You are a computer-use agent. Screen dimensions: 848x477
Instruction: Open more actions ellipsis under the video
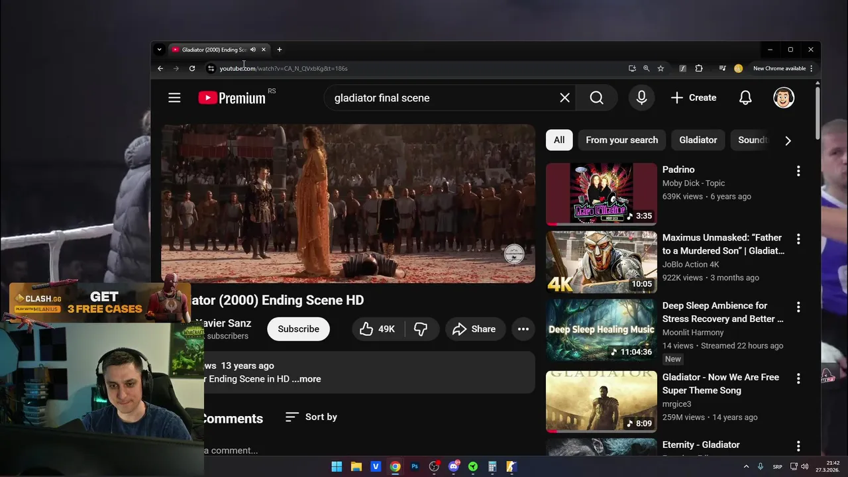coord(523,329)
